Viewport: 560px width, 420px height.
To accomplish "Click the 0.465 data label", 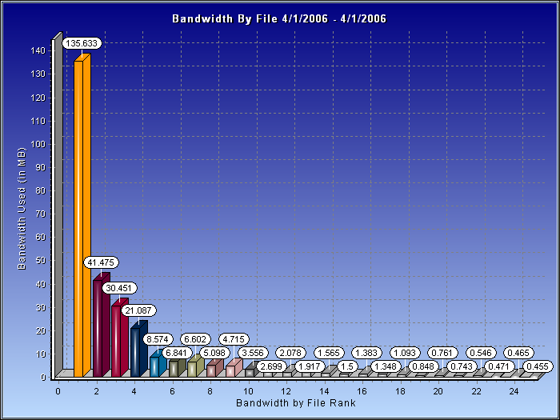I will pos(518,354).
